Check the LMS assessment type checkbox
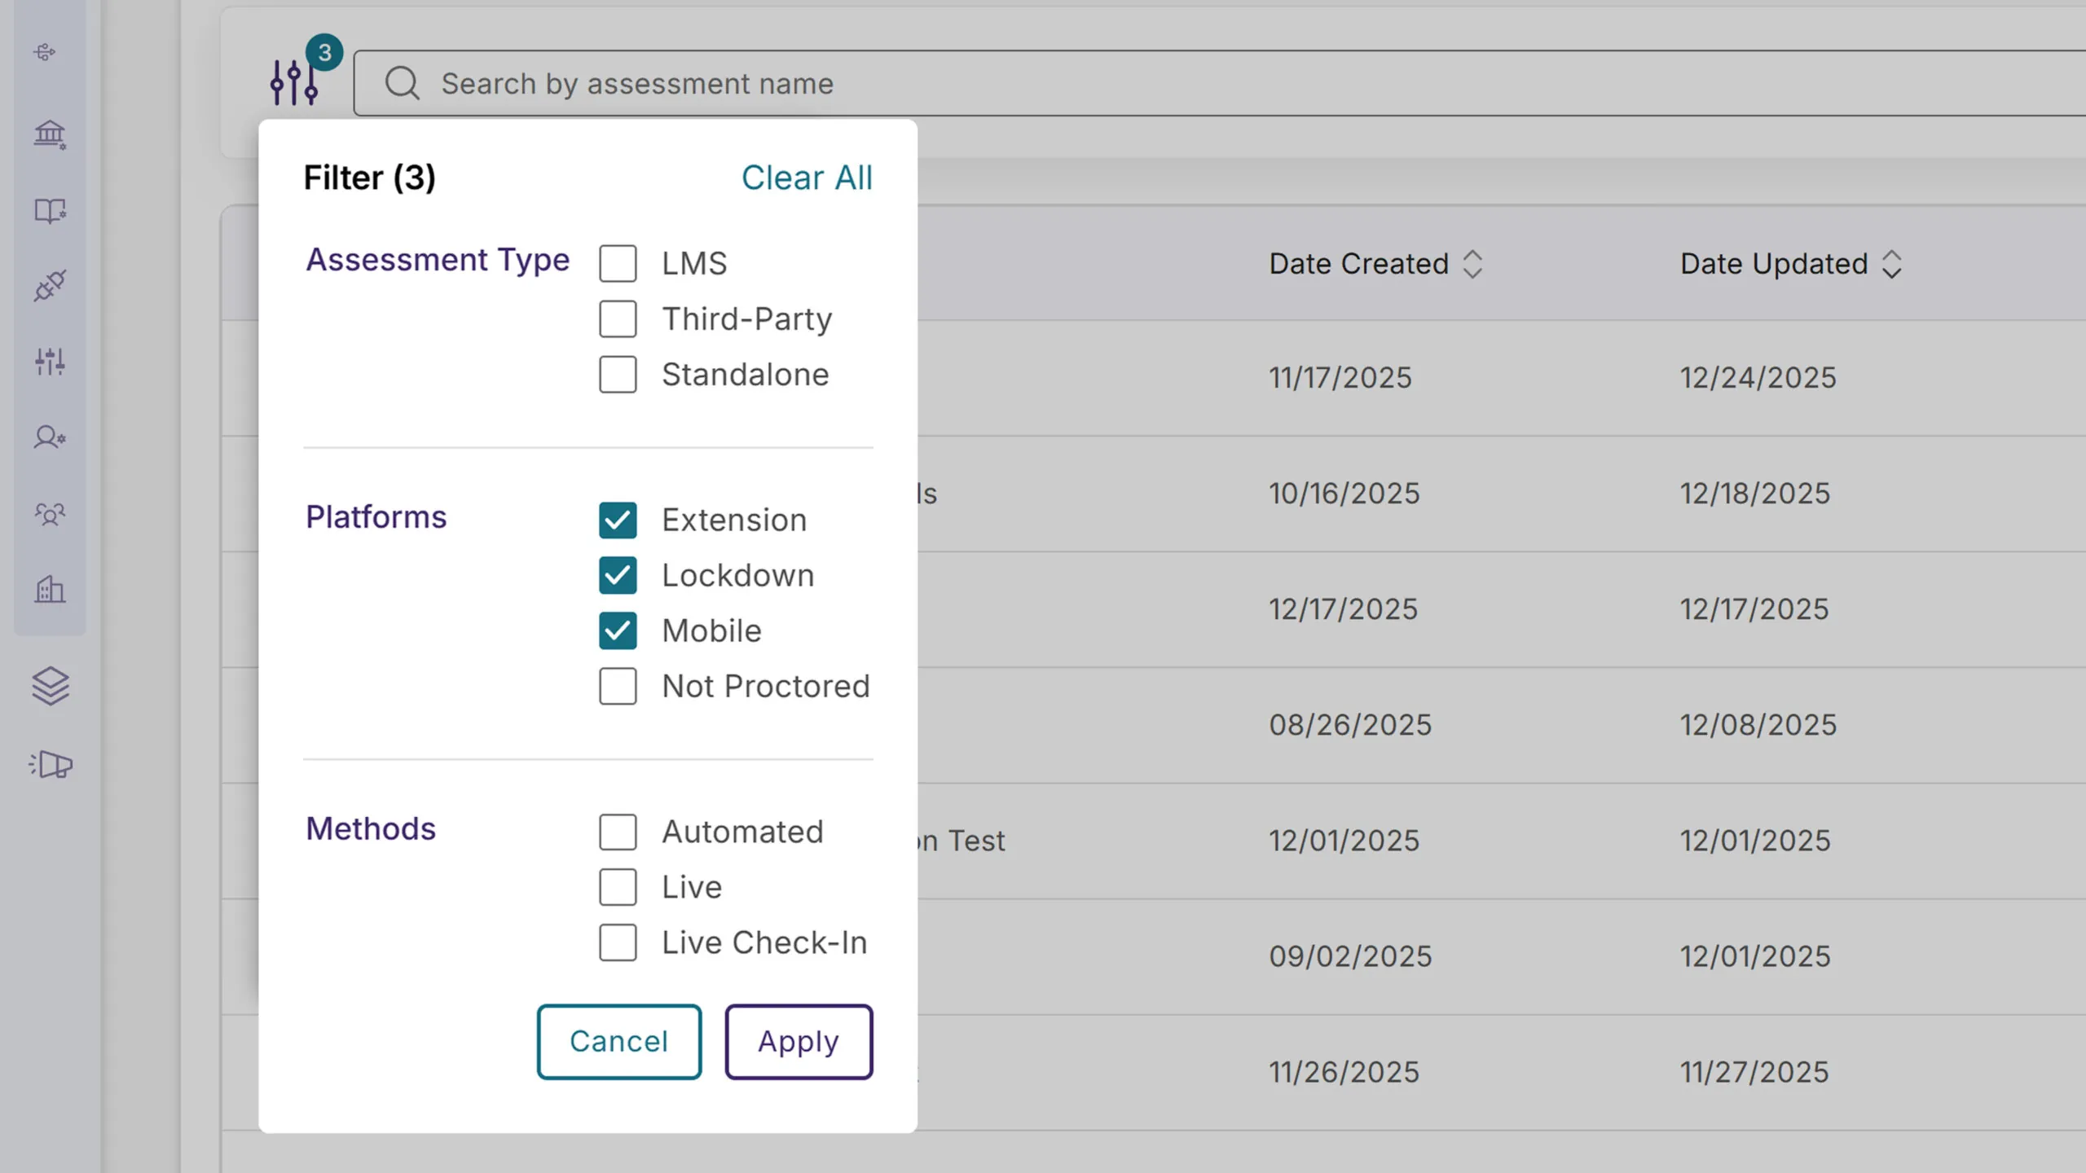The image size is (2086, 1173). [618, 263]
